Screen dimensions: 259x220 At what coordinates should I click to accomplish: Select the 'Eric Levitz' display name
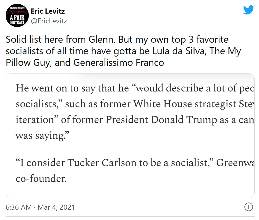pos(48,11)
